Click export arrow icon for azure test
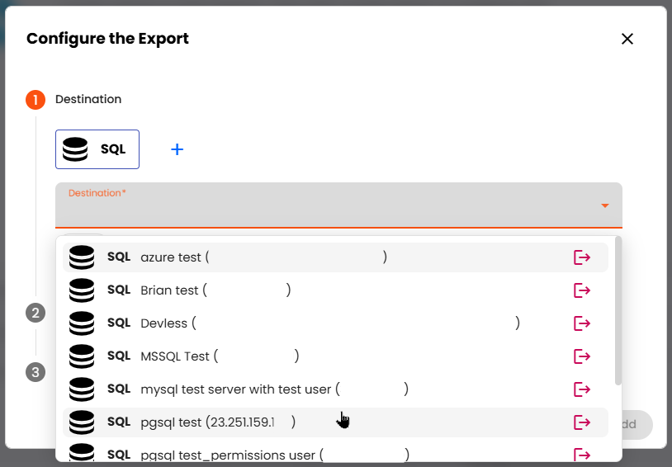The height and width of the screenshot is (467, 672). pyautogui.click(x=582, y=257)
